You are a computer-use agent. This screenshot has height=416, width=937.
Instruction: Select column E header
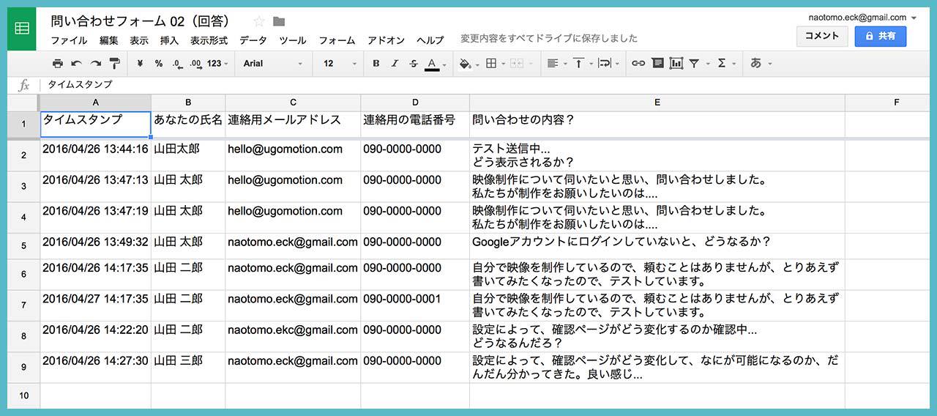click(x=657, y=103)
